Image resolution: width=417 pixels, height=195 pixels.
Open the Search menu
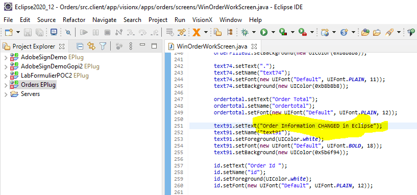coord(132,20)
